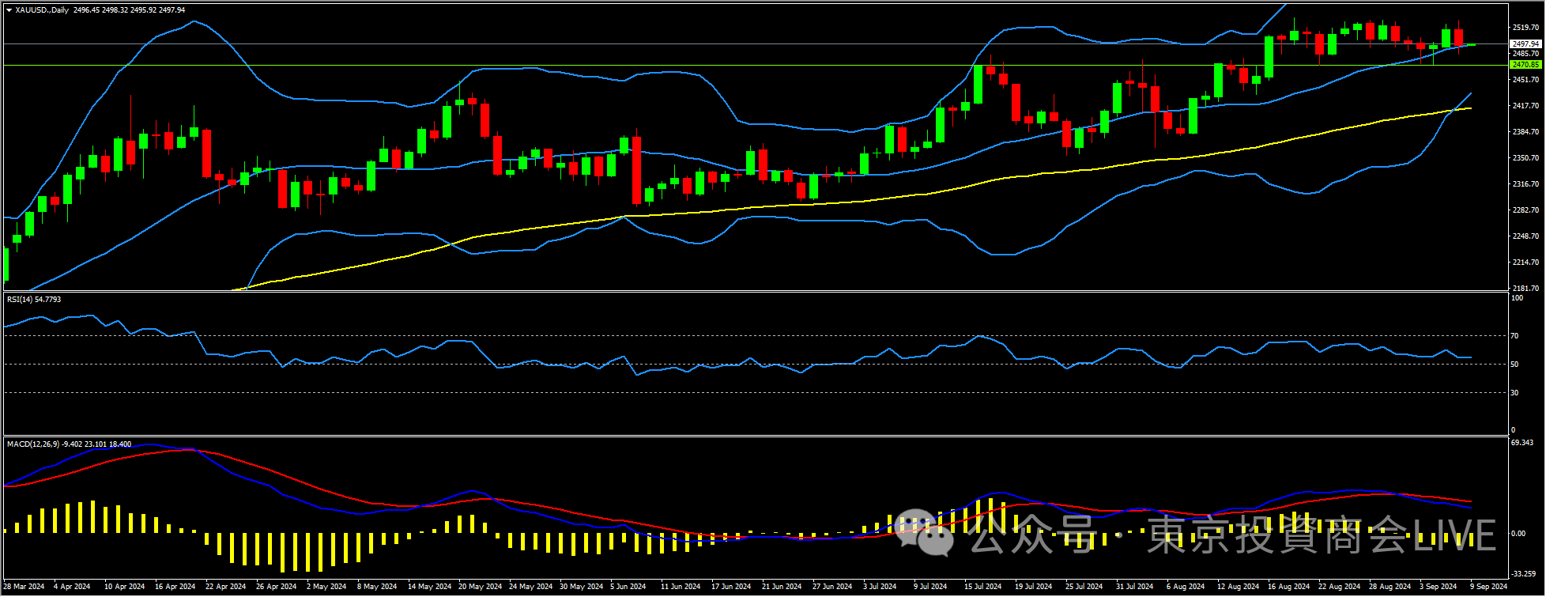
Task: Click the 3 Jul 2024 date label
Action: (x=880, y=587)
